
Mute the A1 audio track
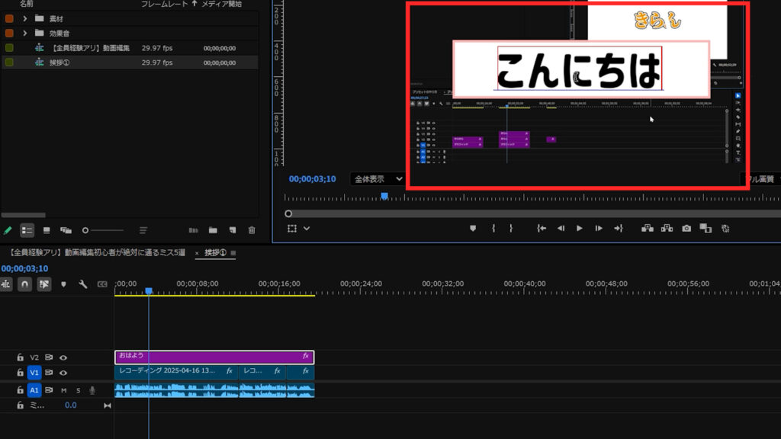coord(64,390)
